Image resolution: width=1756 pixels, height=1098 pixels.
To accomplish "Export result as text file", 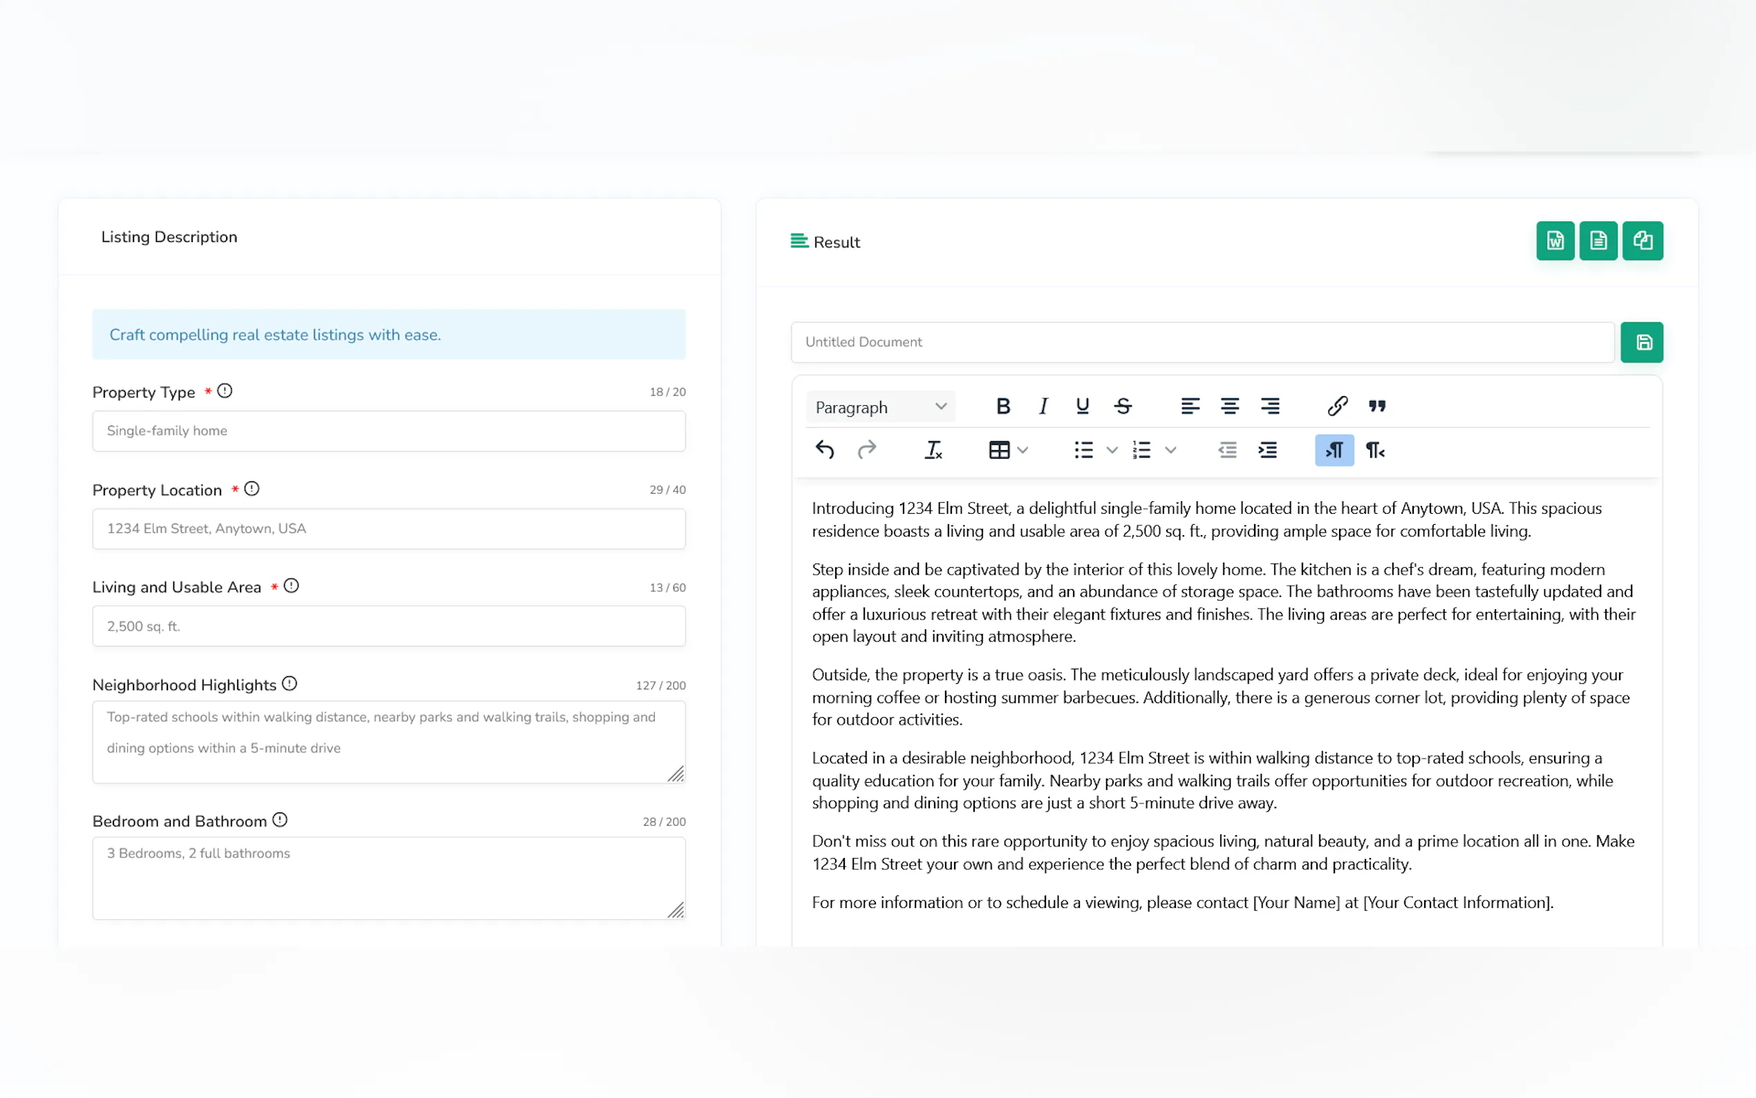I will coord(1598,241).
